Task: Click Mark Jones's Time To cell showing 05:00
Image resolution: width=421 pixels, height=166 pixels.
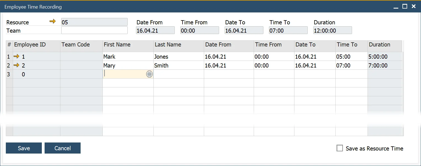Action: coord(351,56)
